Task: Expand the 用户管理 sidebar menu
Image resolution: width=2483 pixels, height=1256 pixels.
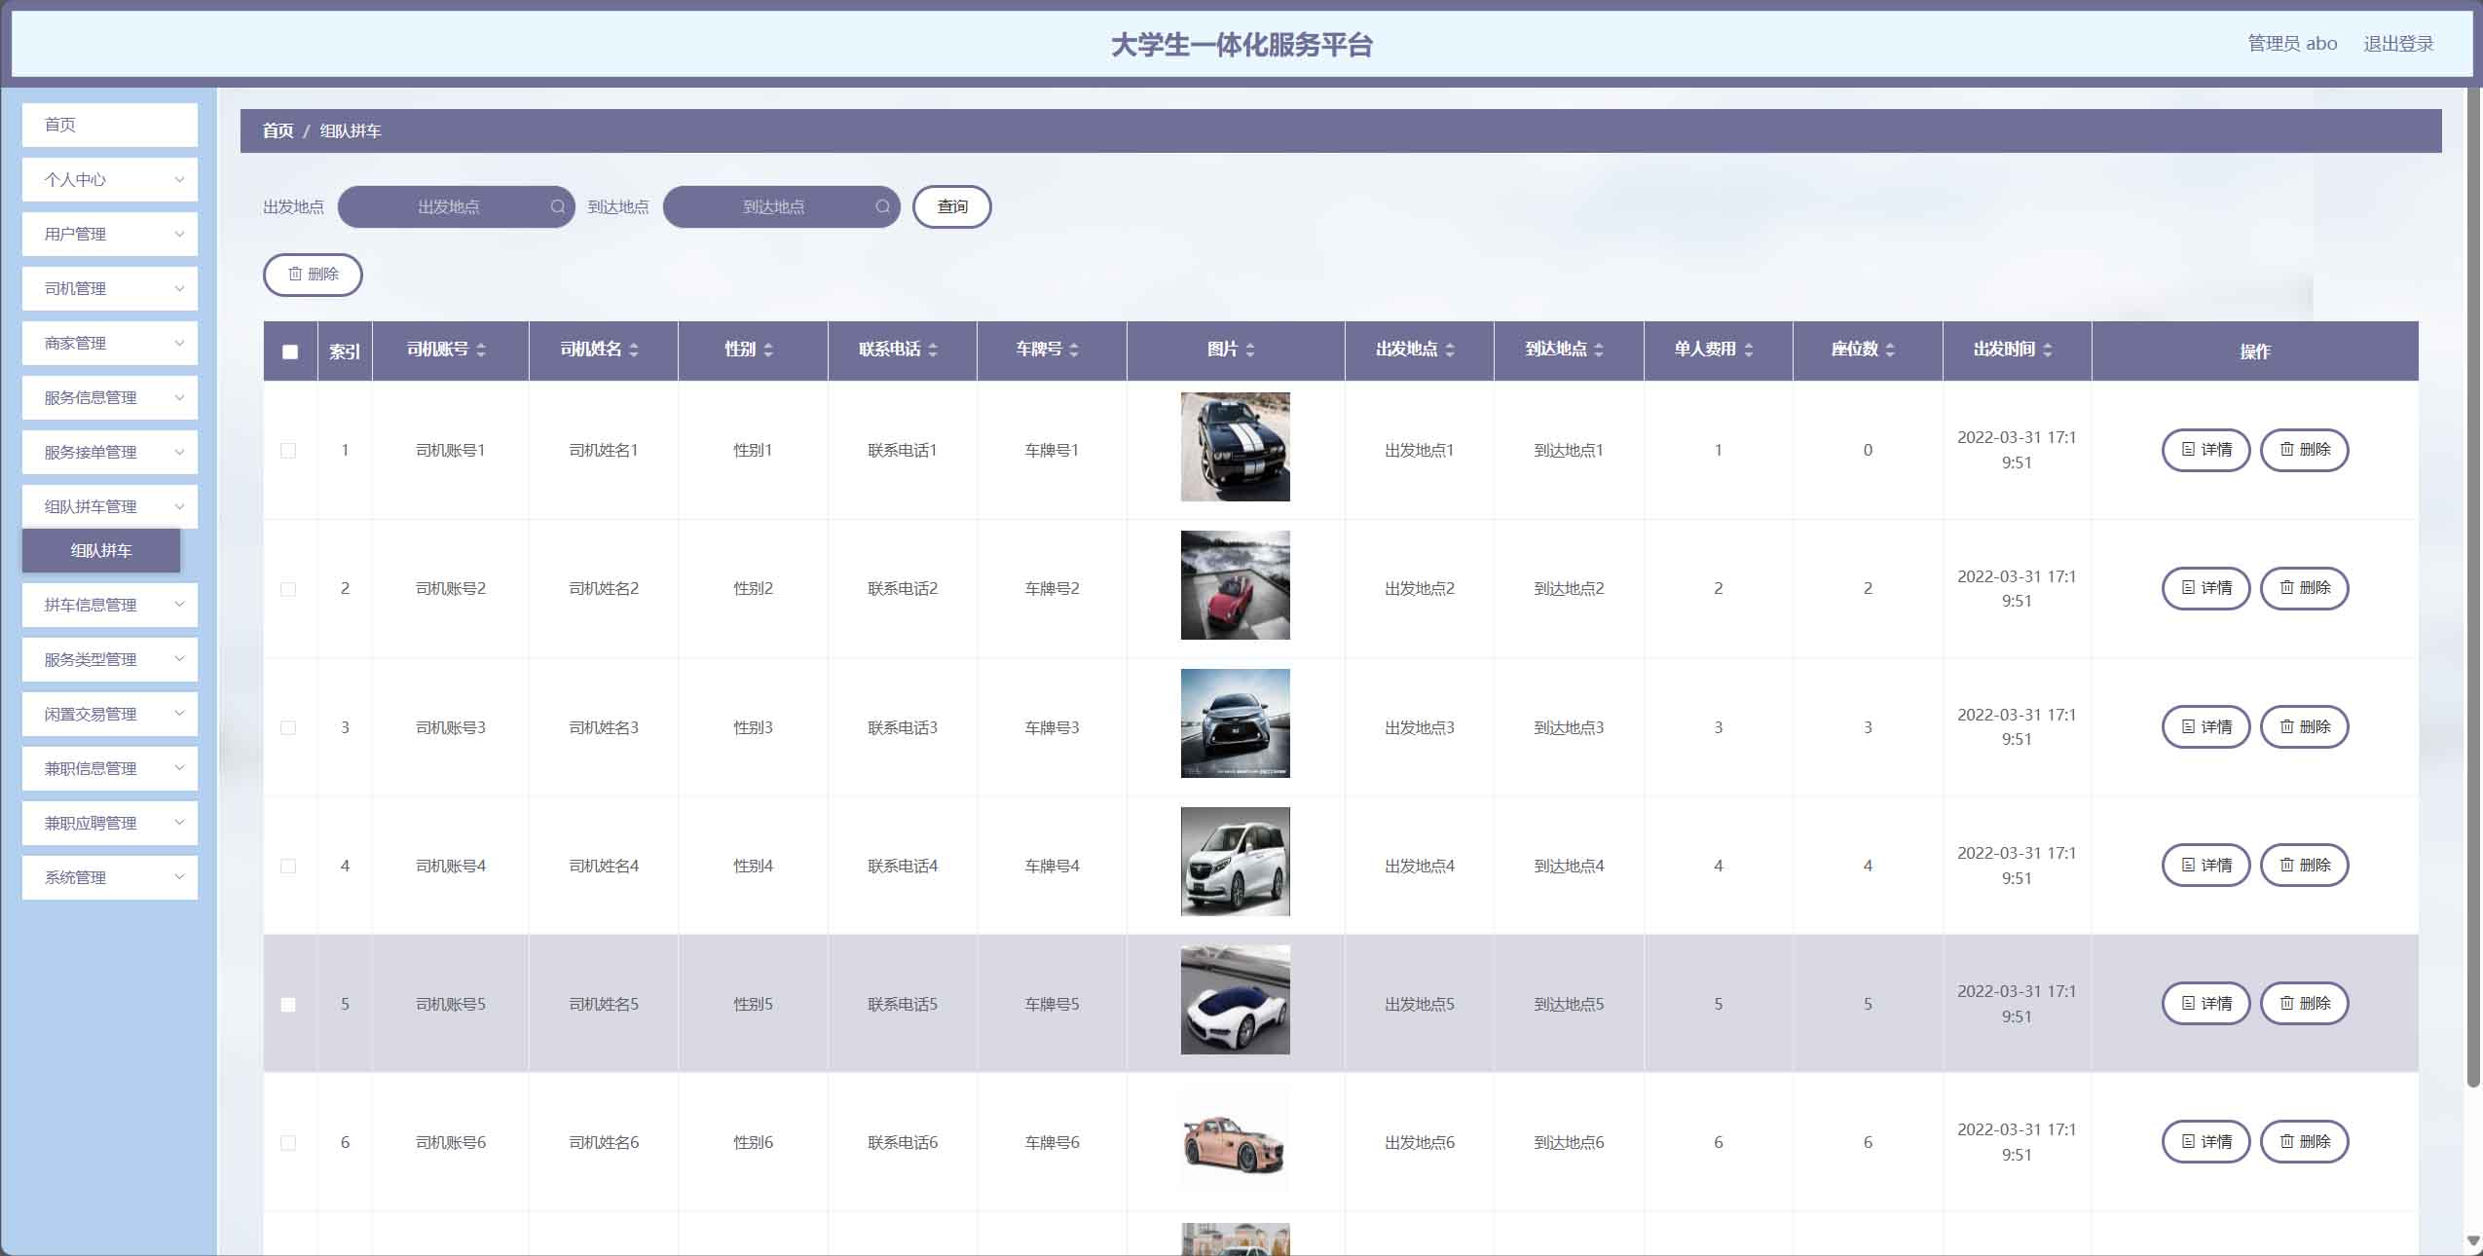Action: (110, 235)
